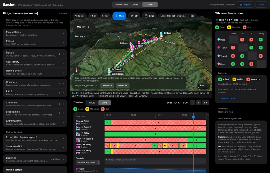Screen dimensions: 270x173
Task: Open Base to Relay Good matrix cell
Action: 261,40
